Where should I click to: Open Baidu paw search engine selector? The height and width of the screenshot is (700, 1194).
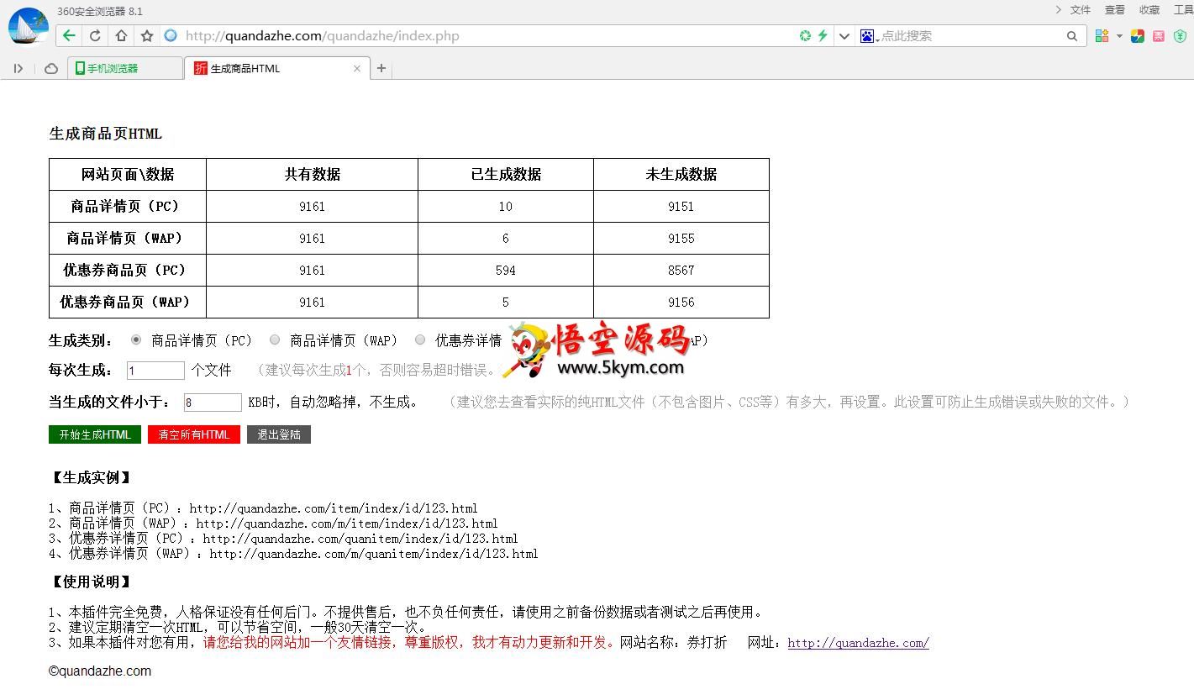pyautogui.click(x=868, y=36)
